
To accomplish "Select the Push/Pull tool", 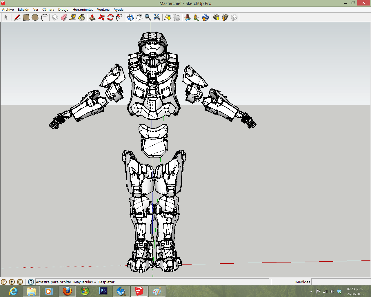I will [92, 18].
